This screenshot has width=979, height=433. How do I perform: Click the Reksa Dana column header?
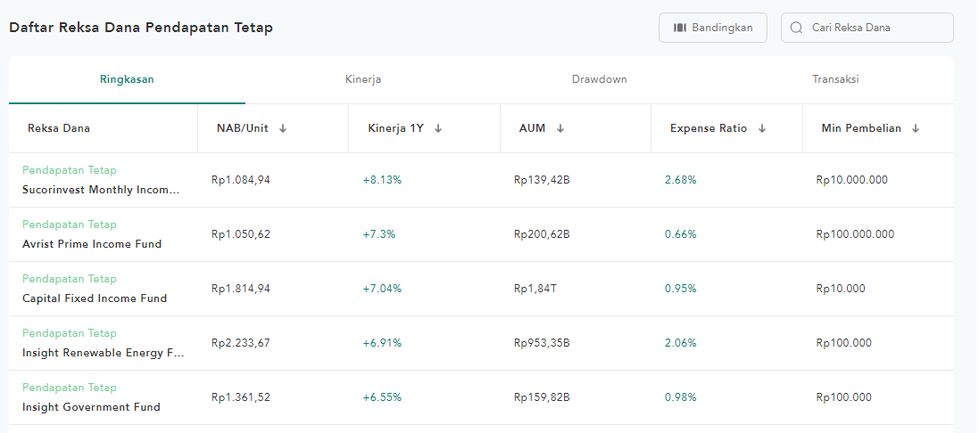(x=59, y=128)
